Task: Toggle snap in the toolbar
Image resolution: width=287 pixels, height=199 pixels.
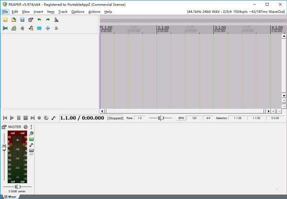Action: (x=48, y=28)
